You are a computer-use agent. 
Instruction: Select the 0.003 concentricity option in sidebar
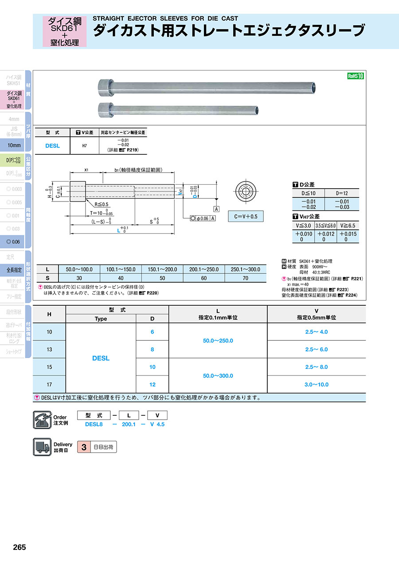pyautogui.click(x=12, y=189)
